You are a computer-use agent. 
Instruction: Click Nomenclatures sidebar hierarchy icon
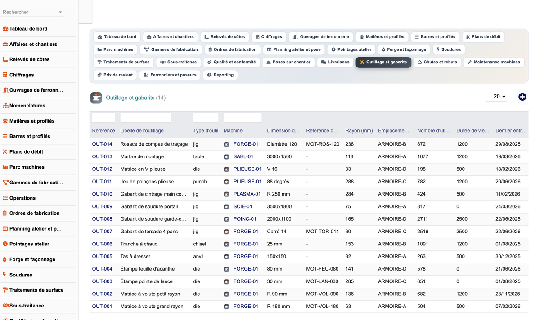pyautogui.click(x=5, y=106)
